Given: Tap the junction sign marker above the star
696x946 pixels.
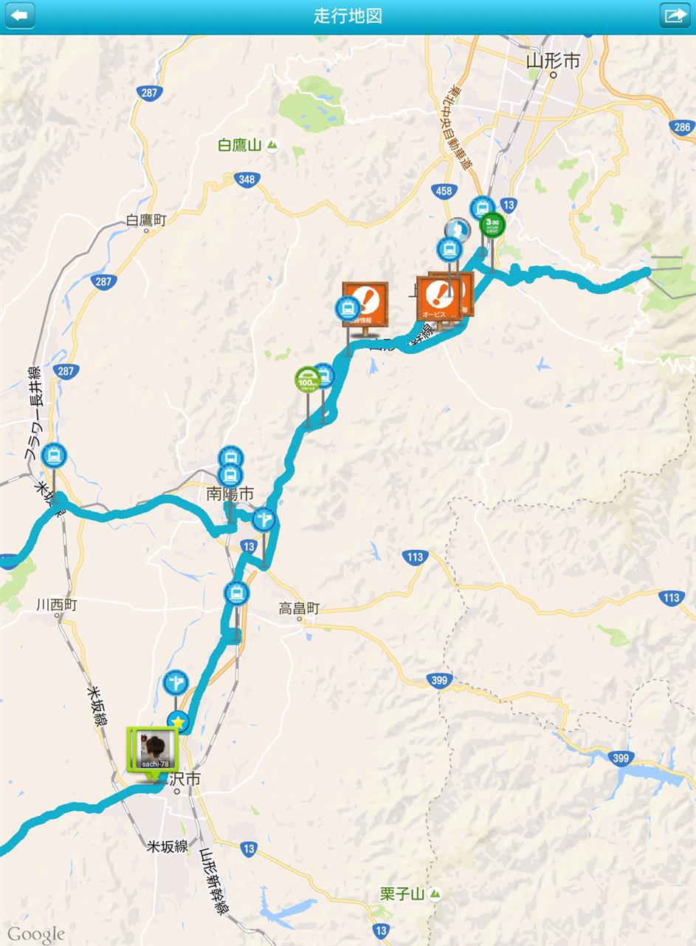Looking at the screenshot, I should tap(176, 682).
